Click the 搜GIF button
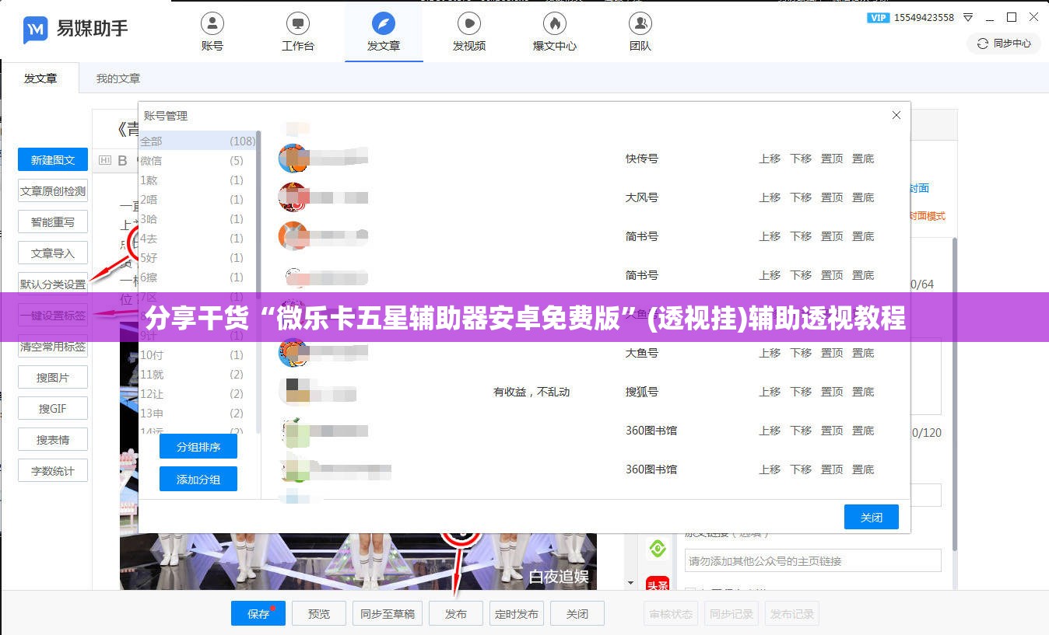Image resolution: width=1049 pixels, height=635 pixels. coord(53,409)
